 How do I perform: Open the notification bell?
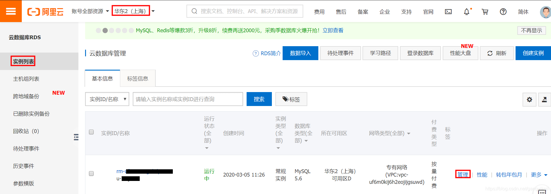(x=466, y=12)
